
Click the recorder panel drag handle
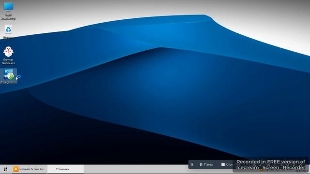[x=192, y=164]
